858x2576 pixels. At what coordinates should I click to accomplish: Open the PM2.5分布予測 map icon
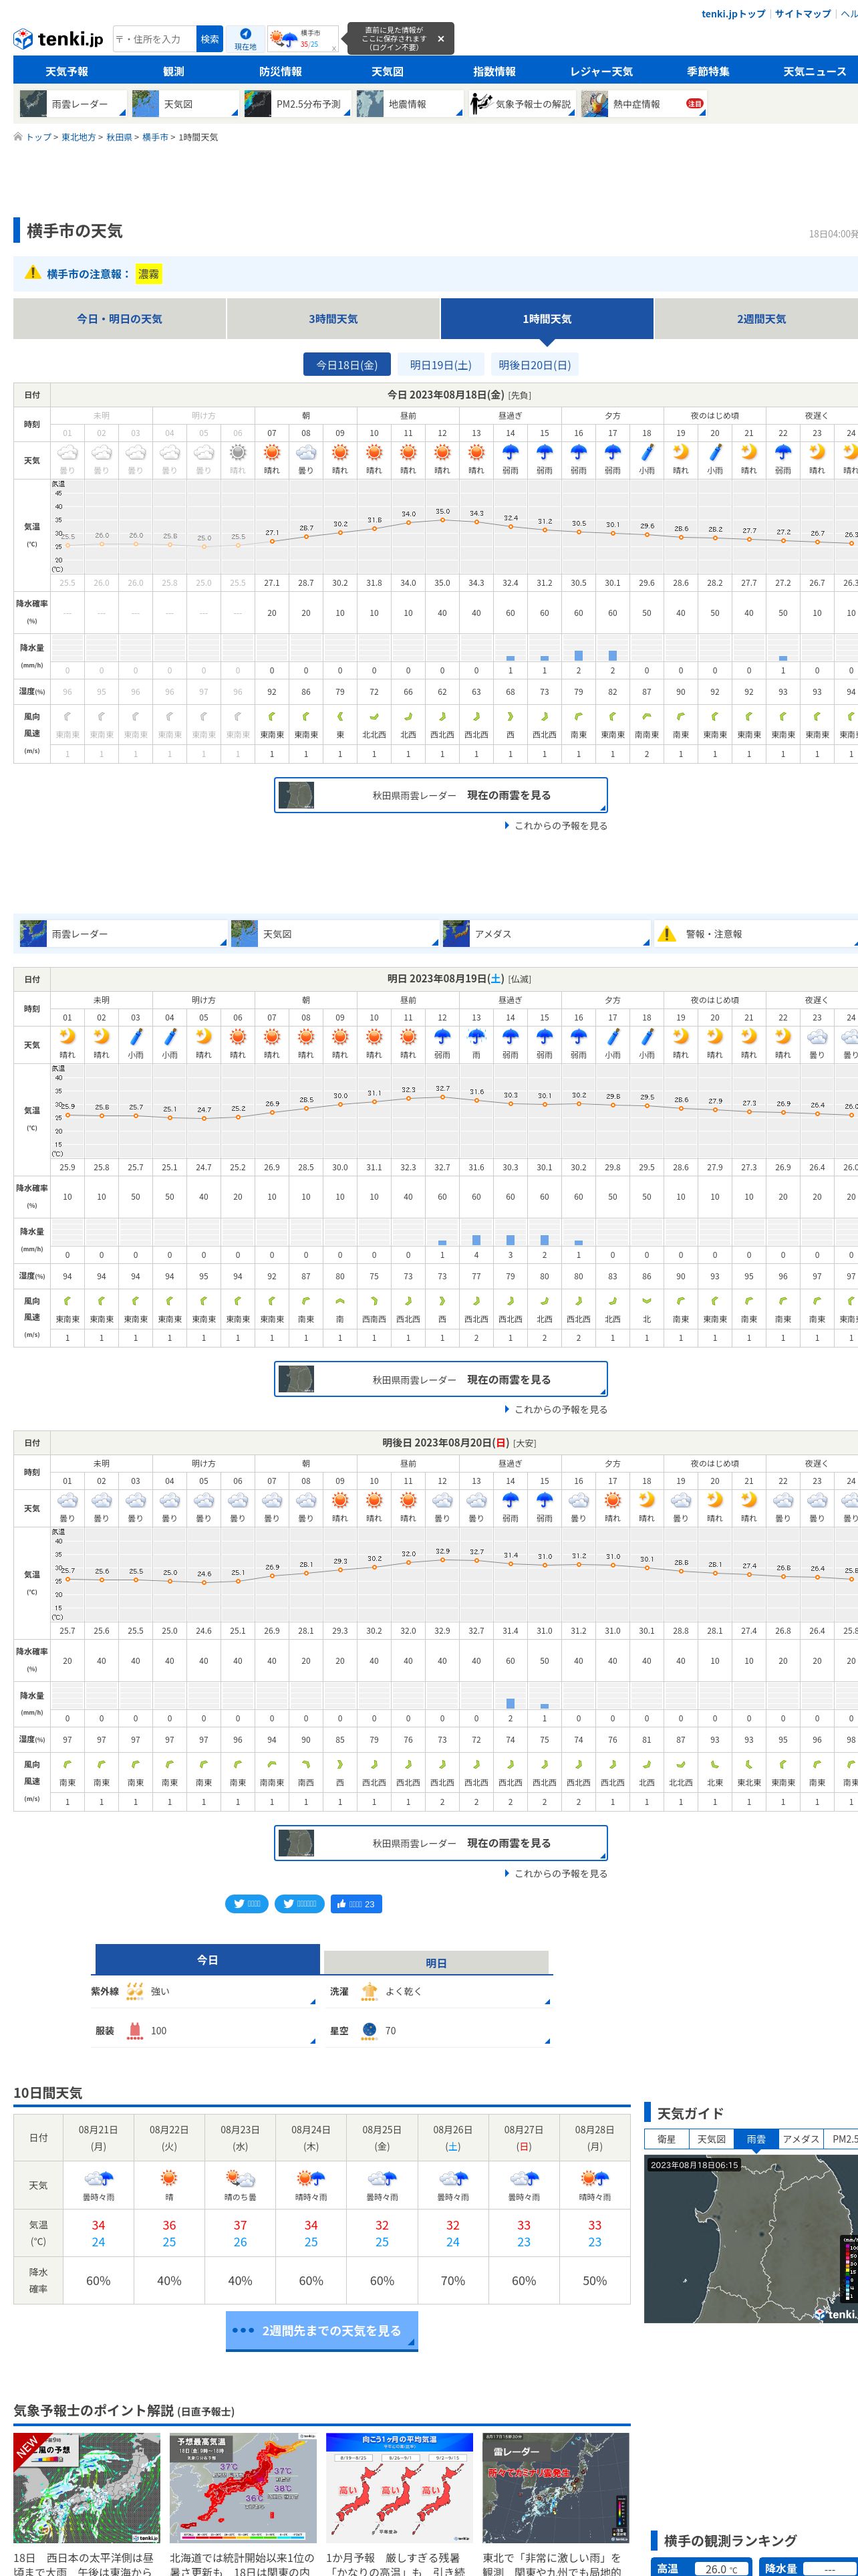click(x=258, y=104)
